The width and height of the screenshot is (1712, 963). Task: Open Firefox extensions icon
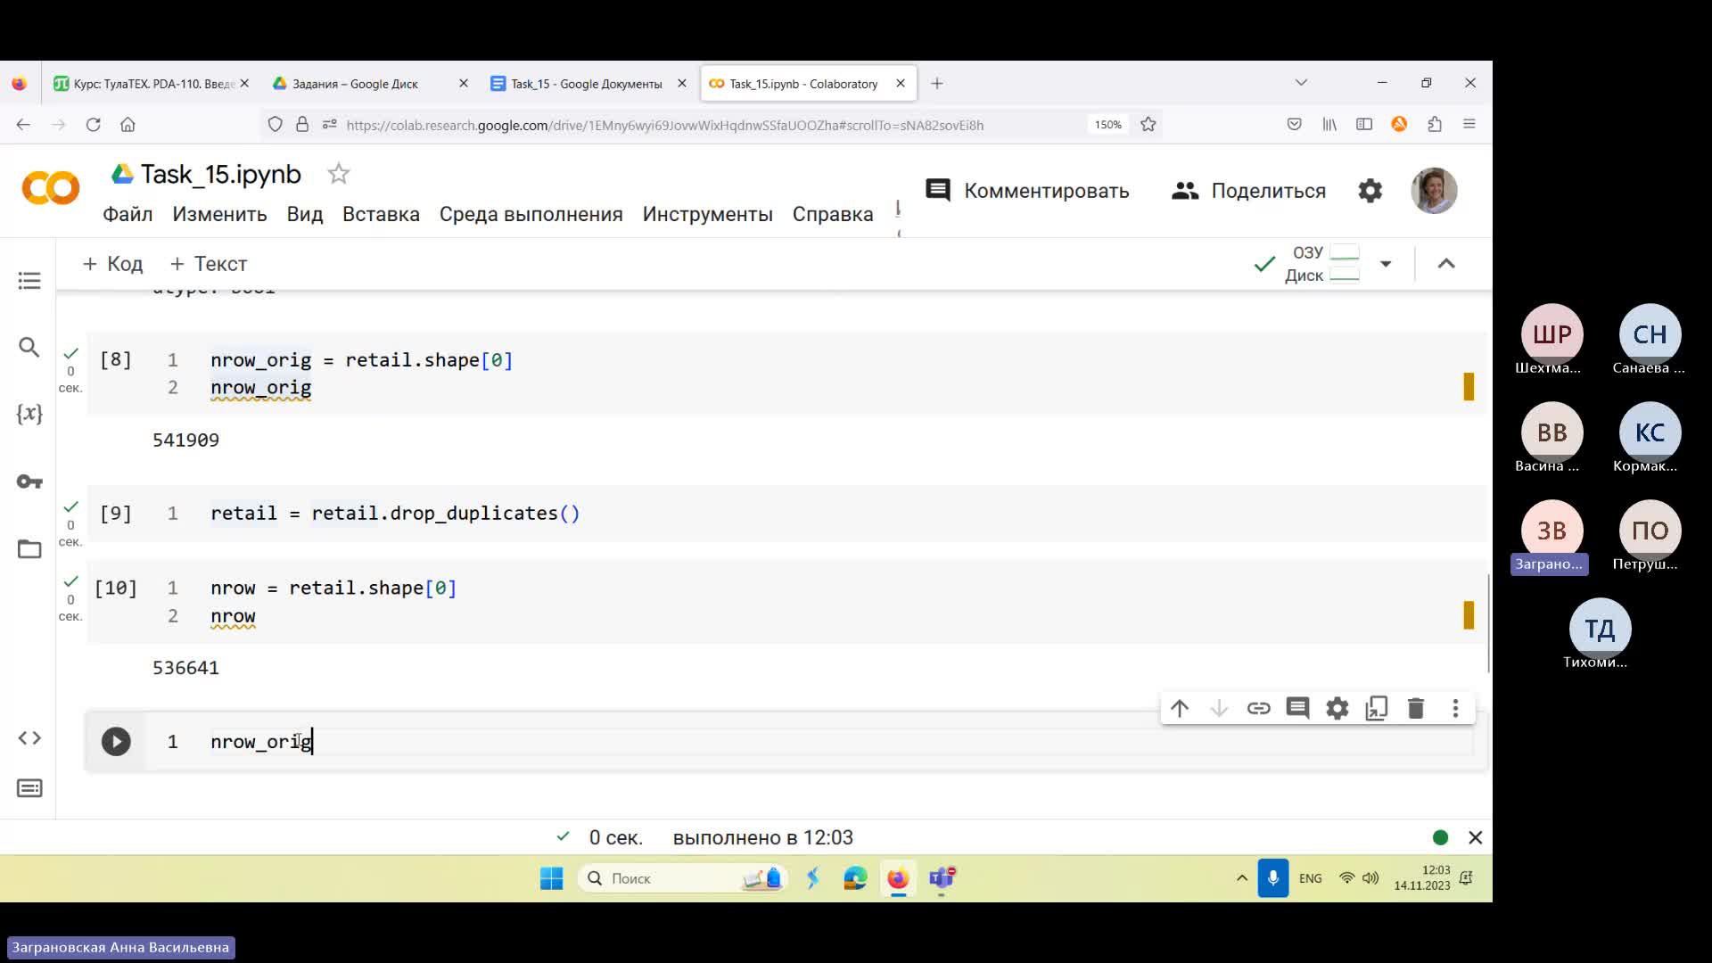[x=1435, y=125]
